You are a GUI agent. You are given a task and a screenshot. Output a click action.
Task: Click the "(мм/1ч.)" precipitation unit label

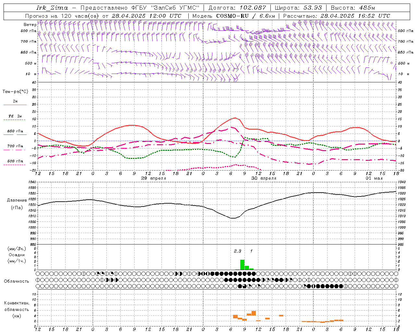click(17, 261)
